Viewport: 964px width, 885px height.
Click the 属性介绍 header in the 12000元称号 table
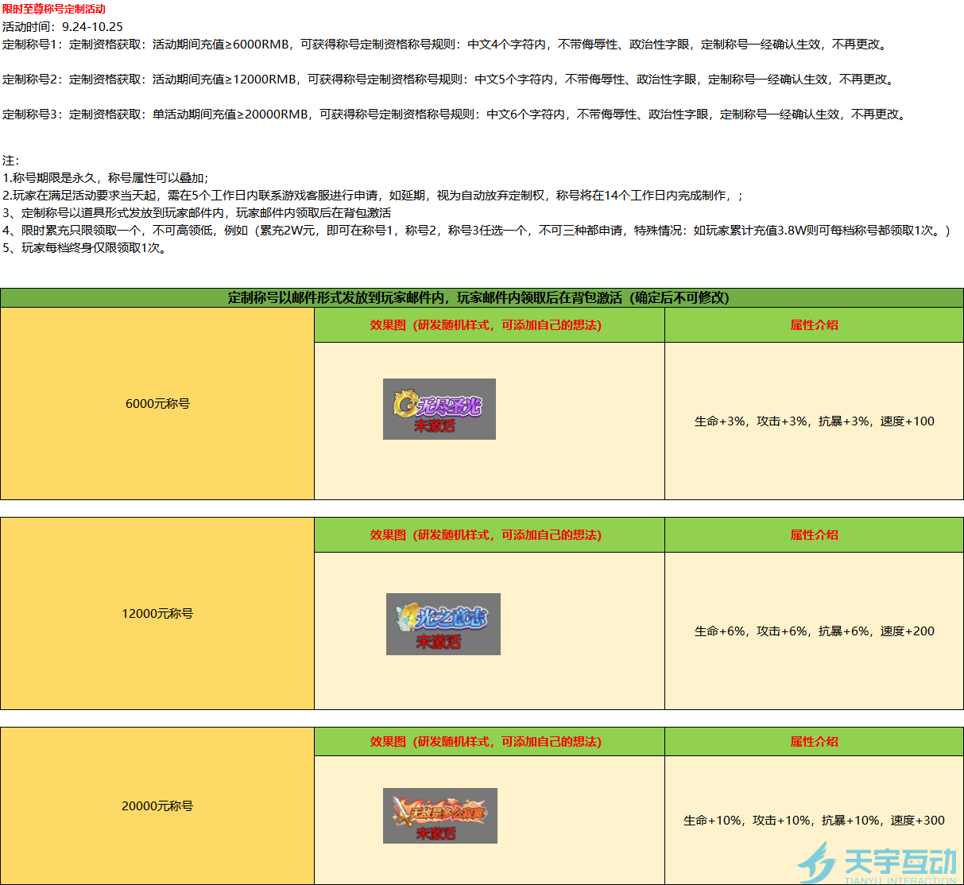click(x=814, y=535)
